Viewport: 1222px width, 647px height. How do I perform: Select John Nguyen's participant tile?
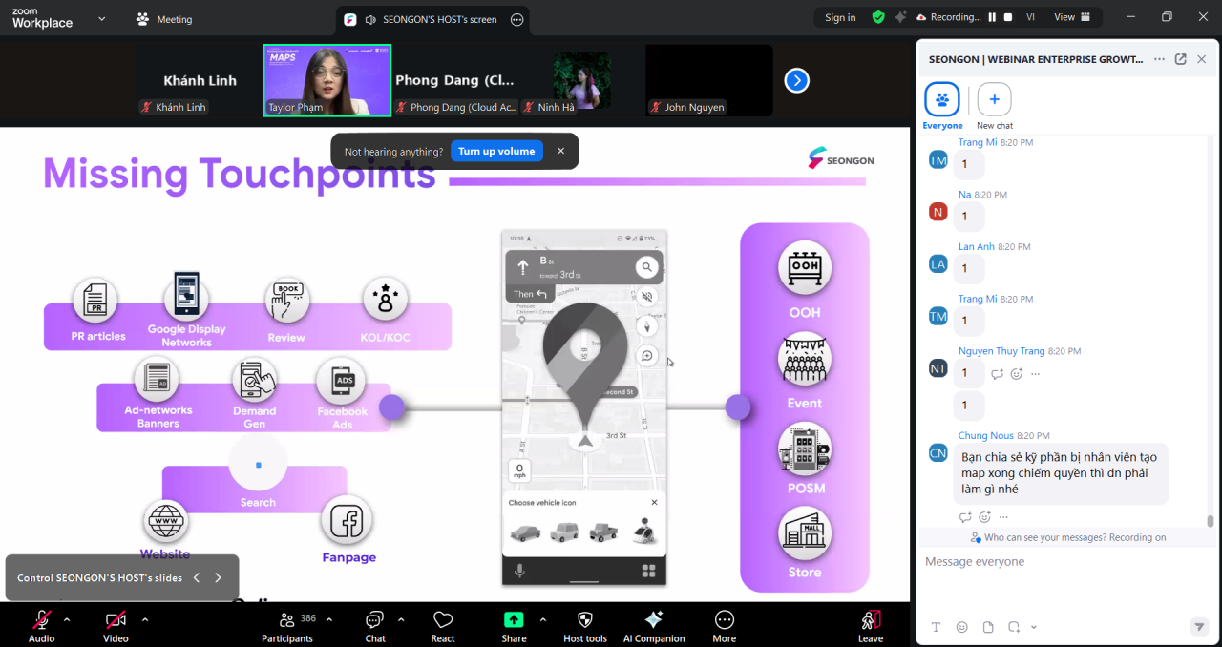click(709, 80)
